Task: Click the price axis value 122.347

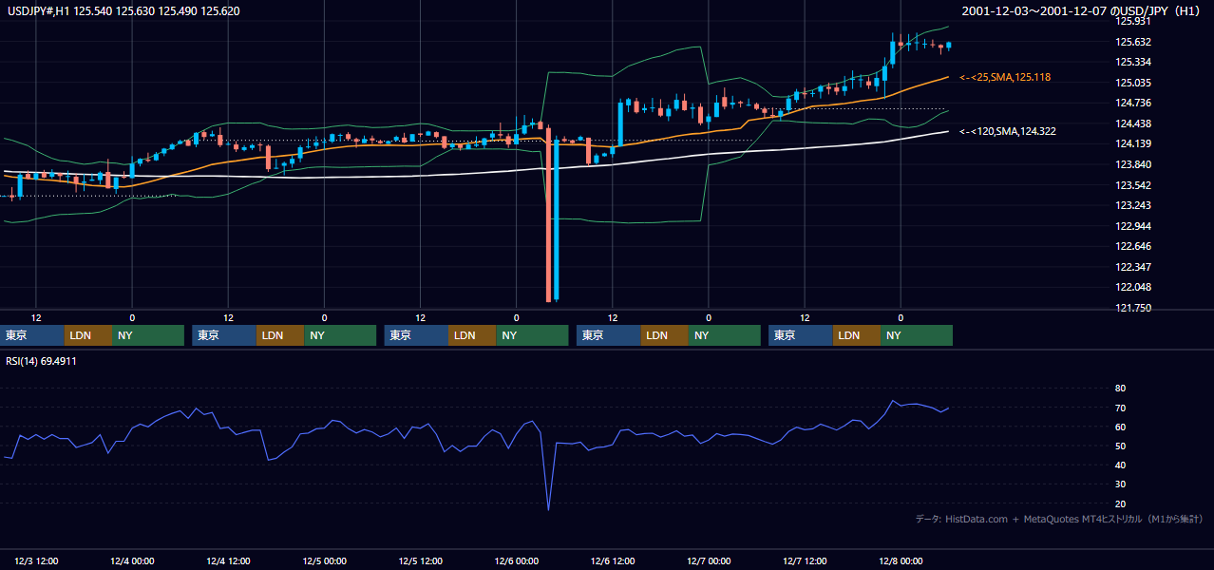Action: tap(1134, 267)
